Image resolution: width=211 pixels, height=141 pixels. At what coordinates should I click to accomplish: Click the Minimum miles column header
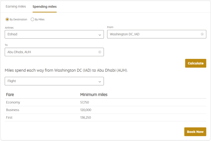tap(94, 95)
